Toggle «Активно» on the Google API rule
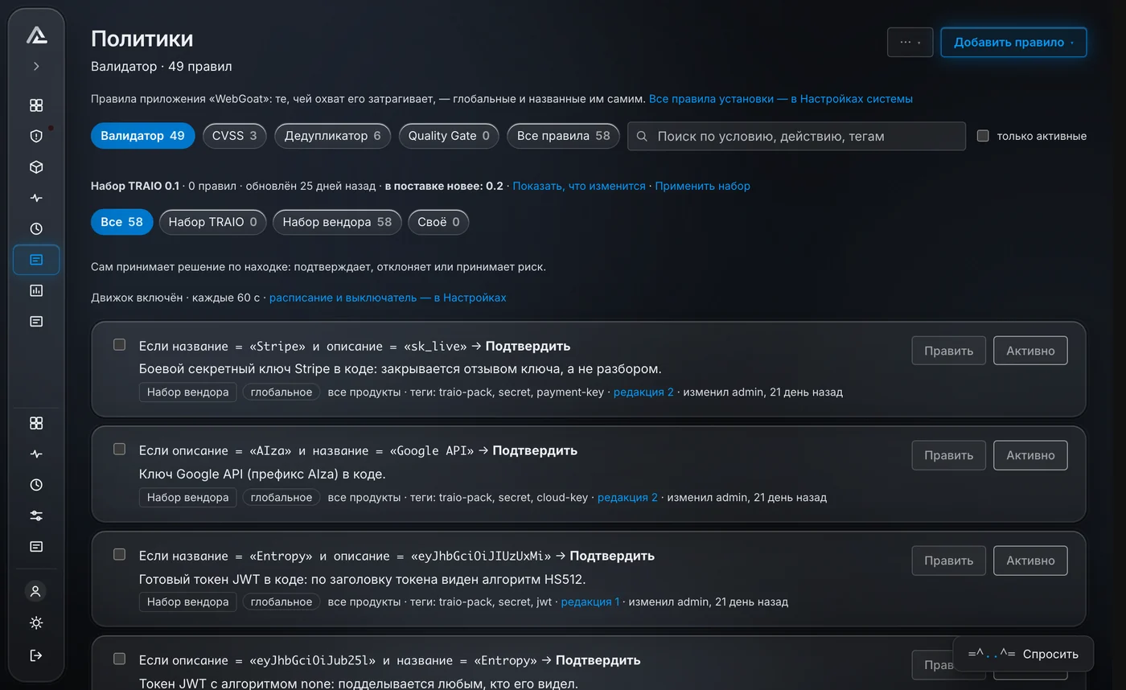The height and width of the screenshot is (690, 1126). pyautogui.click(x=1030, y=455)
